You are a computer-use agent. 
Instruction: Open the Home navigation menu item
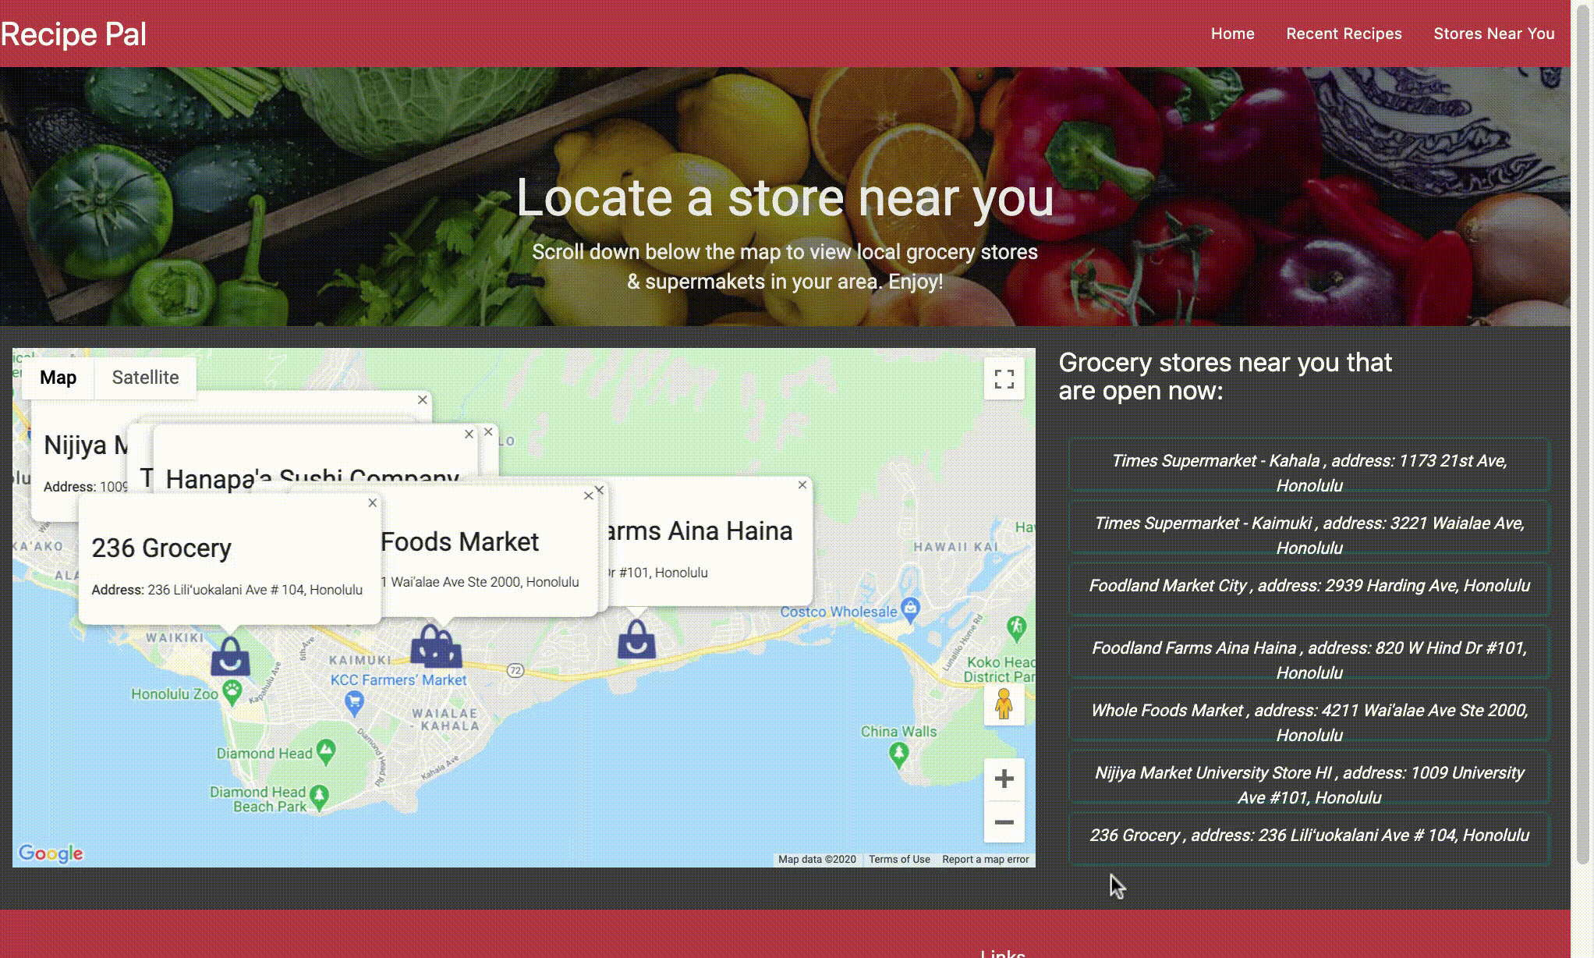click(x=1232, y=33)
